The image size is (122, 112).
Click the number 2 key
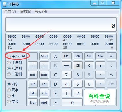pos(78,93)
